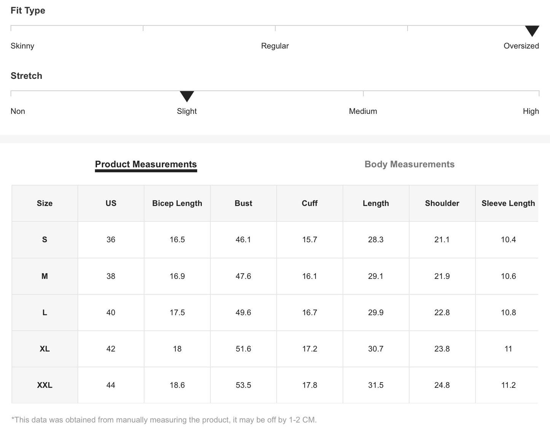This screenshot has width=550, height=434.
Task: Click the L row US size 40
Action: coord(111,312)
